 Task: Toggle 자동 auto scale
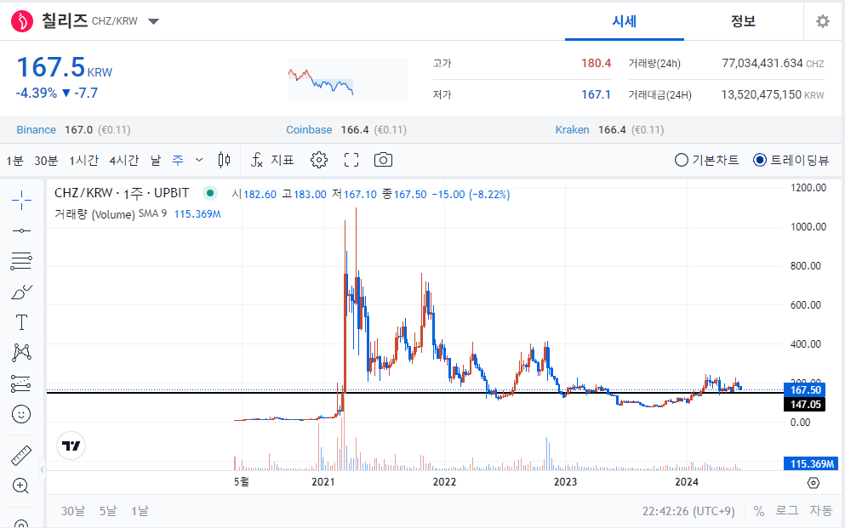pos(821,510)
